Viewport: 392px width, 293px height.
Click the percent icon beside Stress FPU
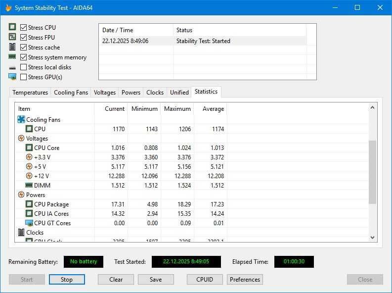click(x=12, y=37)
